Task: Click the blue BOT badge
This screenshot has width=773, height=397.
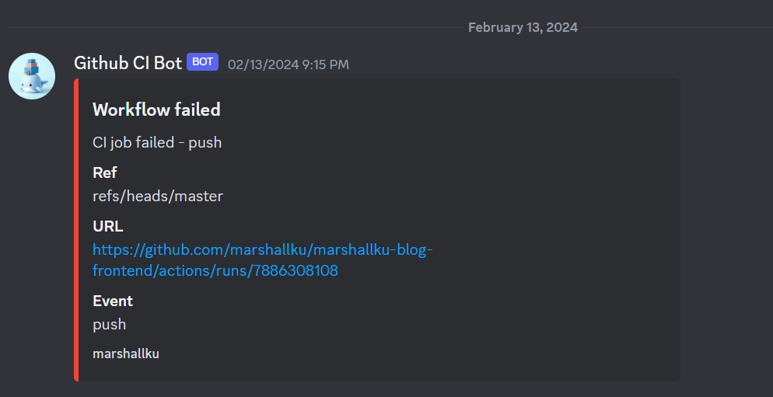Action: tap(202, 62)
